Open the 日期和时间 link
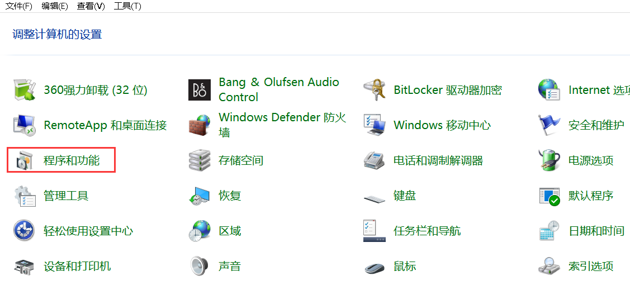 [596, 231]
